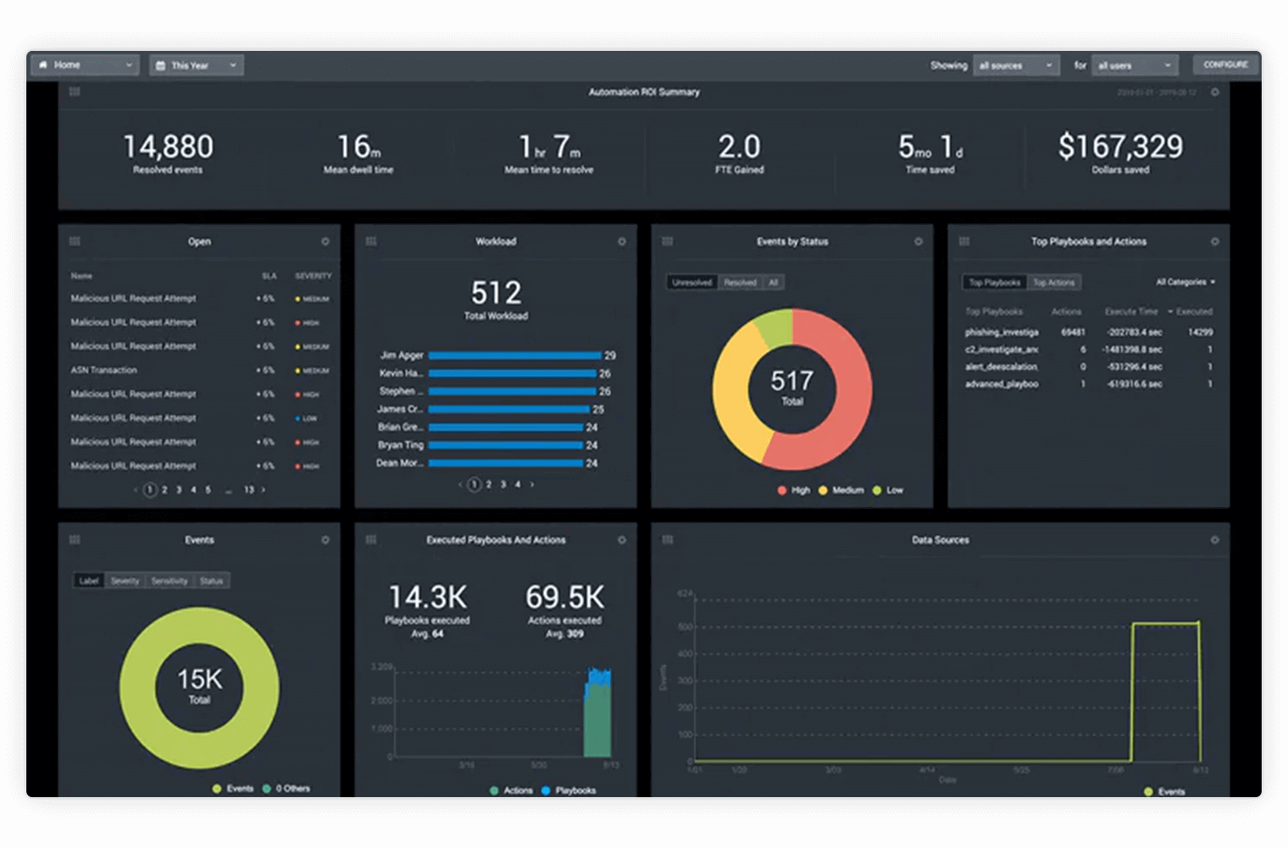Click Data Sources panel grid handle icon

(x=668, y=539)
